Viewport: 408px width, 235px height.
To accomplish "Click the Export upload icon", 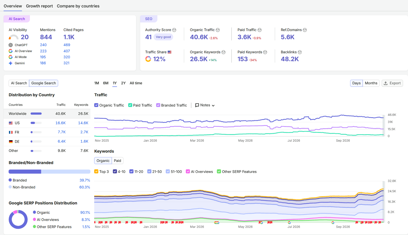I will (x=386, y=83).
